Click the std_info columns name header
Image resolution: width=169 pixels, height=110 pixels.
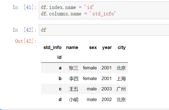pos(53,47)
